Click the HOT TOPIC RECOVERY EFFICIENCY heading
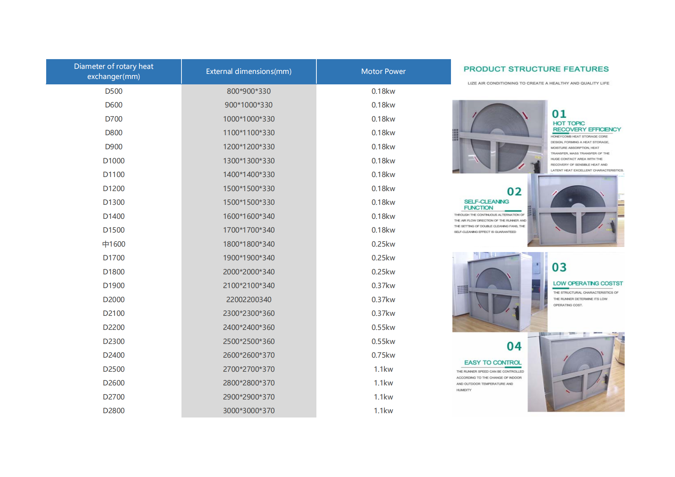 pos(586,126)
